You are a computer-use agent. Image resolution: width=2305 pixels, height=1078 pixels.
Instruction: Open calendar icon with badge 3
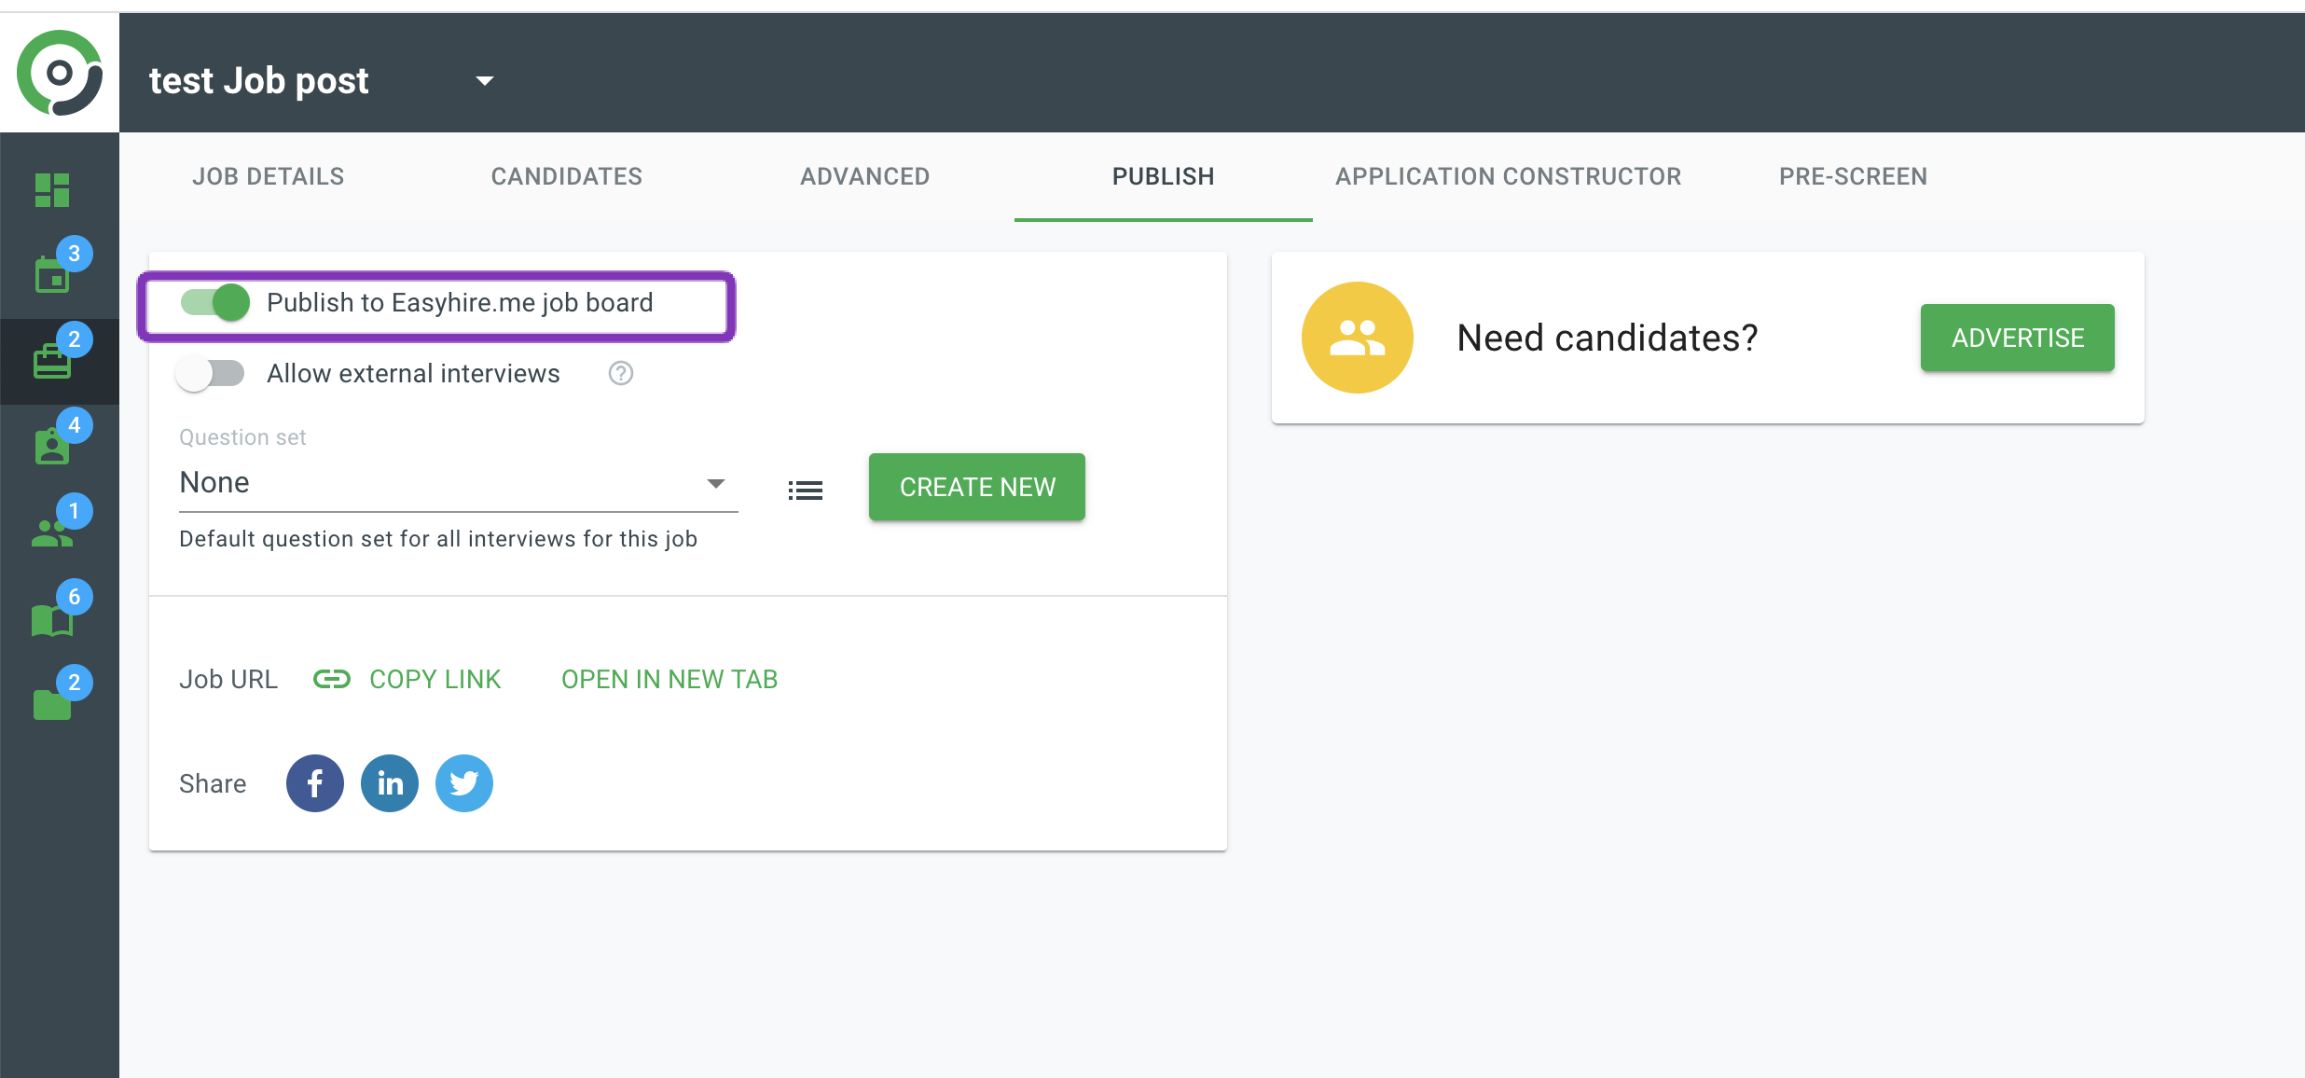[x=53, y=274]
